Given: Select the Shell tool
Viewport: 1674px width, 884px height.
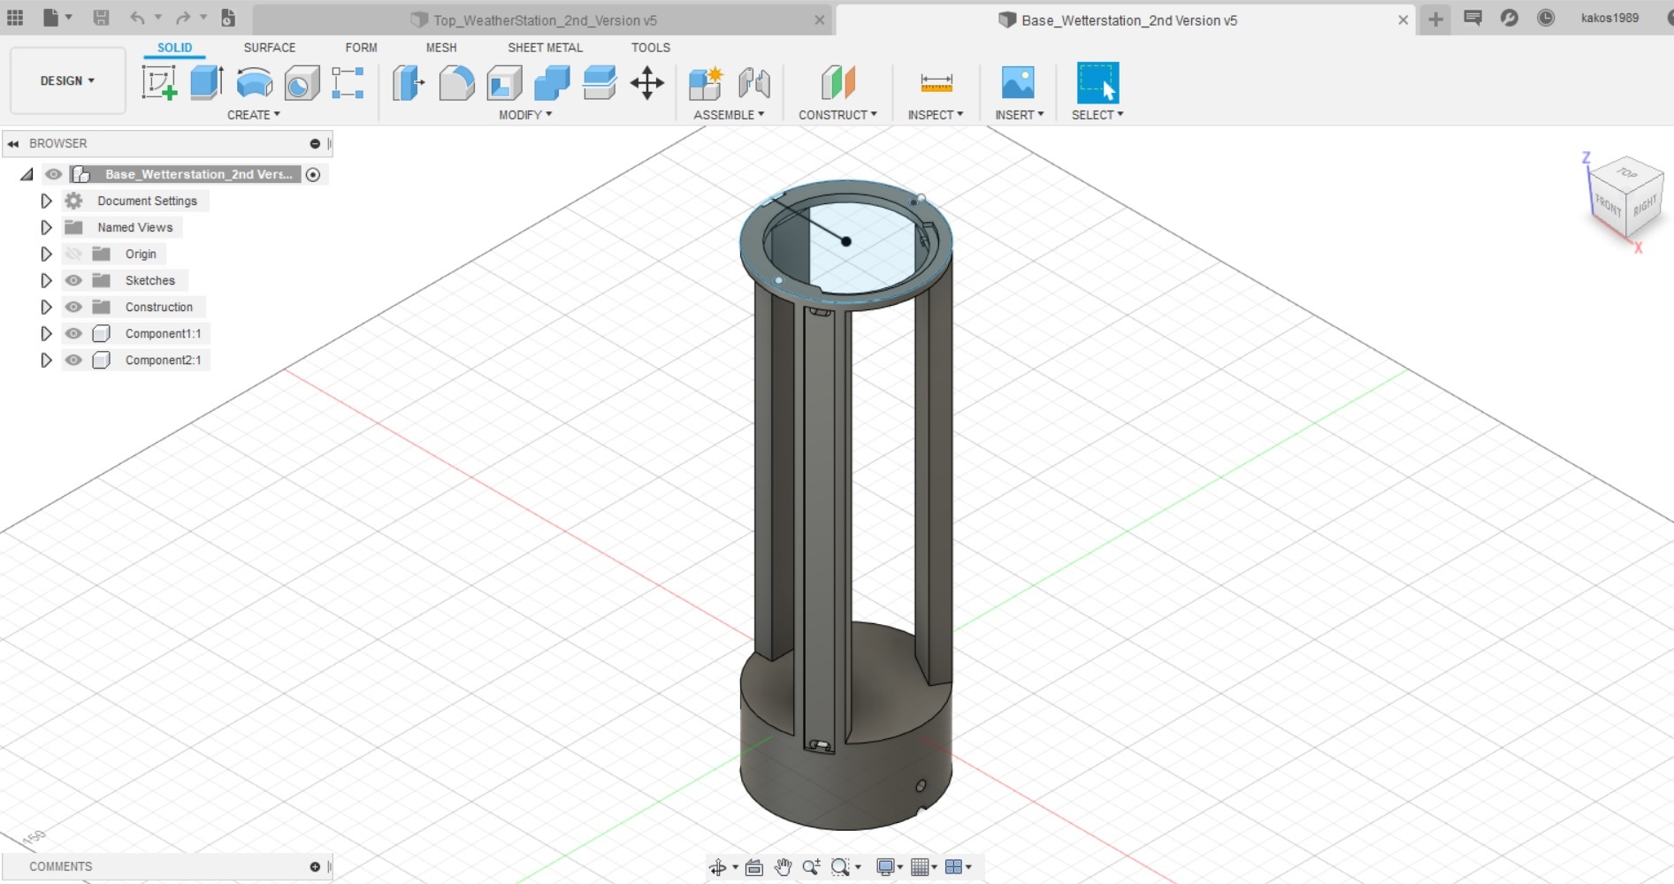Looking at the screenshot, I should 504,83.
